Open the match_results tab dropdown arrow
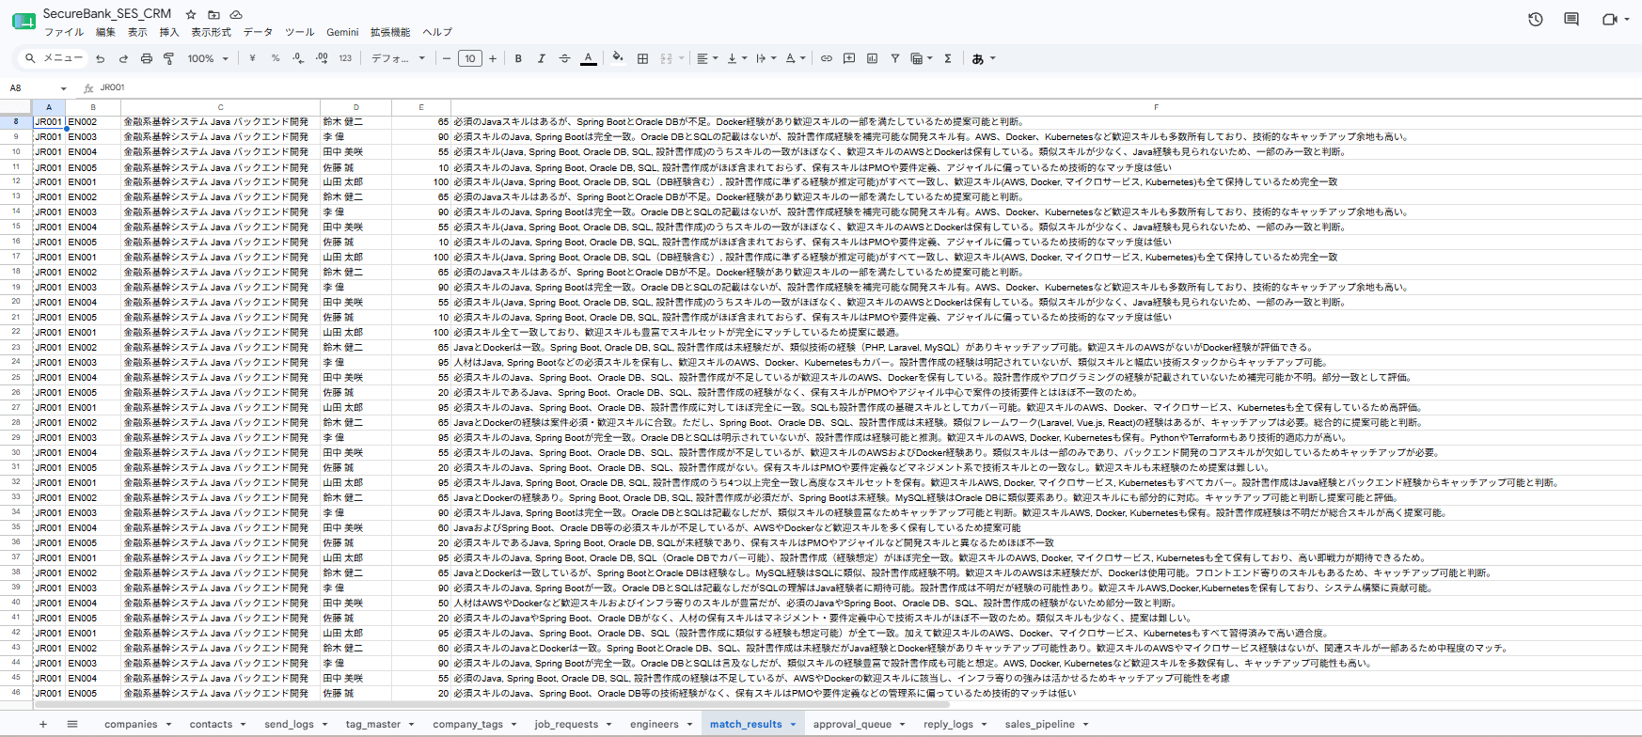The image size is (1642, 737). (x=793, y=724)
